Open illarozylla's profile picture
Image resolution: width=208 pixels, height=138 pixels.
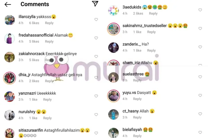click(x=10, y=20)
